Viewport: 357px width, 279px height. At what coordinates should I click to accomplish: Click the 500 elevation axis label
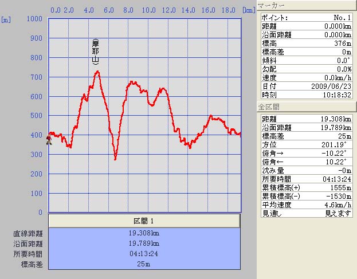pos(37,116)
